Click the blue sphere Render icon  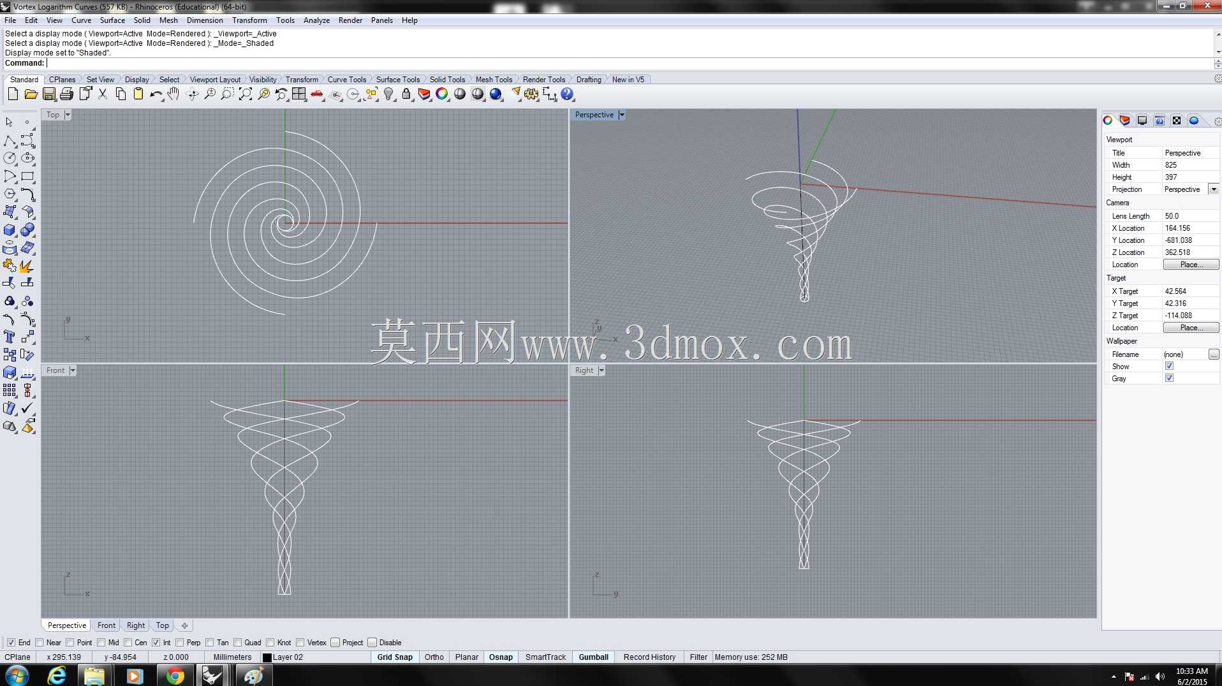pos(496,94)
